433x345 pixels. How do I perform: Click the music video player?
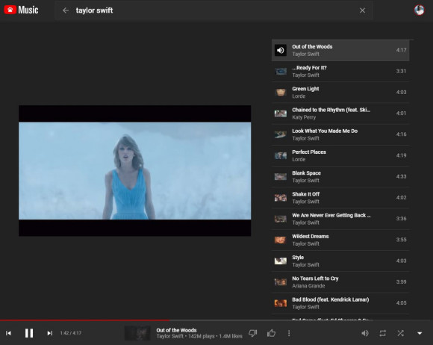[x=135, y=171]
